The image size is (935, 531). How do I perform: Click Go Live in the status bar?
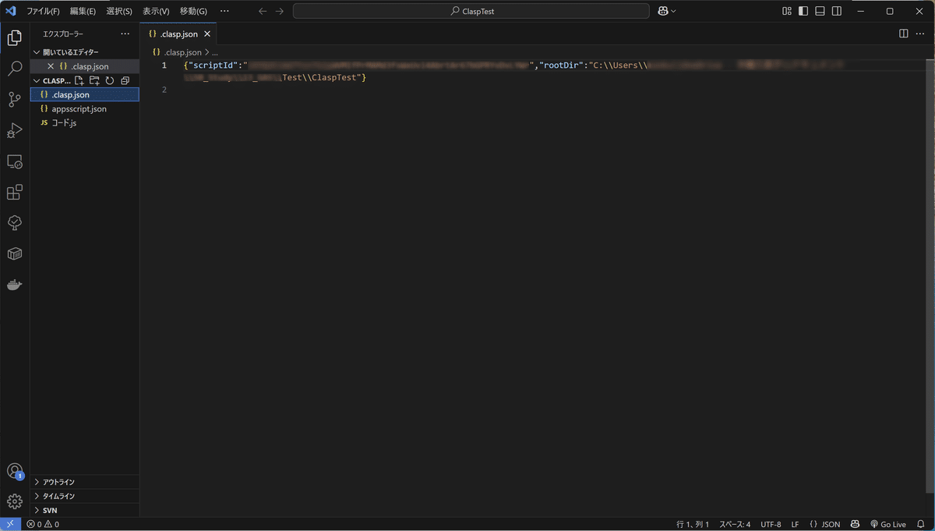(888, 524)
